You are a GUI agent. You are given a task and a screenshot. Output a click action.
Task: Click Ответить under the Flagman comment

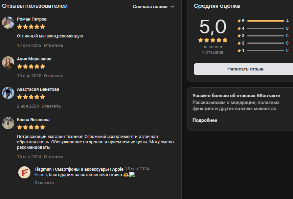44,183
